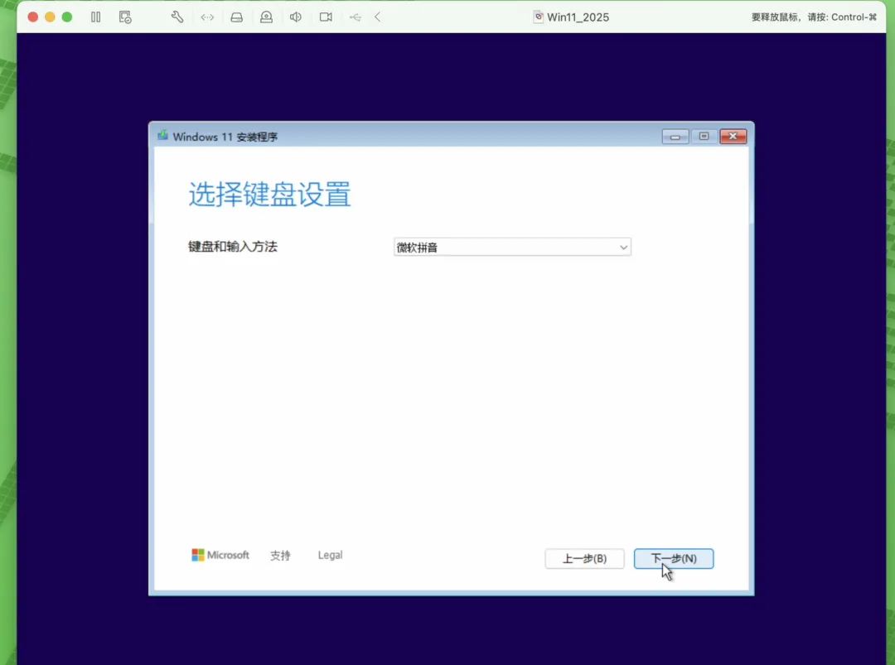Open the Legal link
The image size is (895, 665).
click(x=330, y=555)
